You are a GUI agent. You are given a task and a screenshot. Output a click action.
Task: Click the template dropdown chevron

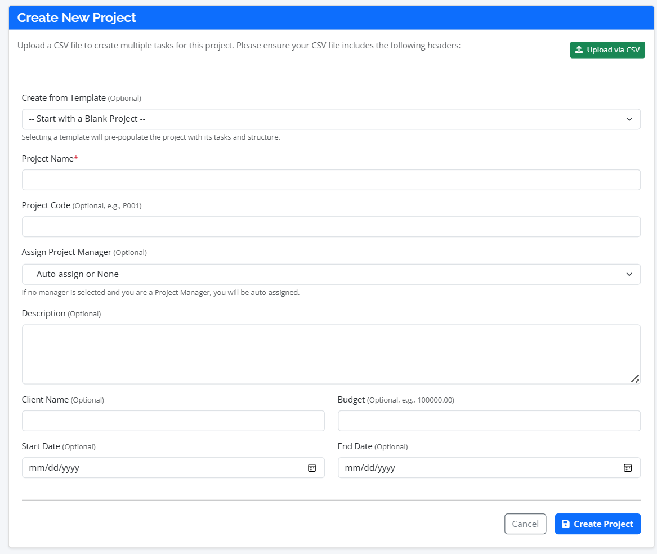pyautogui.click(x=630, y=119)
